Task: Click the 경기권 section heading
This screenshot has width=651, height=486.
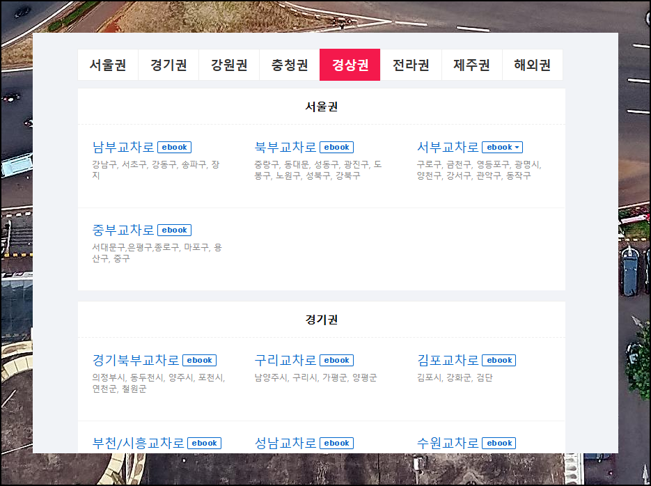Action: 322,320
